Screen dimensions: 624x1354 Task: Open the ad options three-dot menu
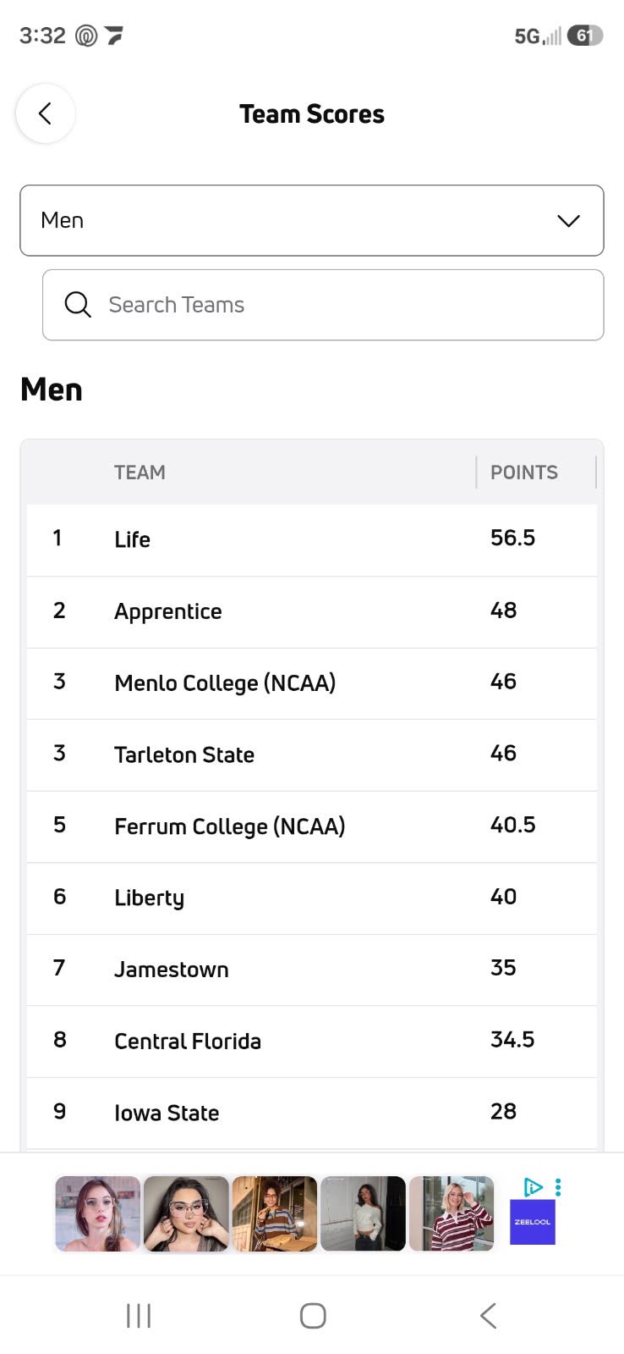click(558, 1187)
